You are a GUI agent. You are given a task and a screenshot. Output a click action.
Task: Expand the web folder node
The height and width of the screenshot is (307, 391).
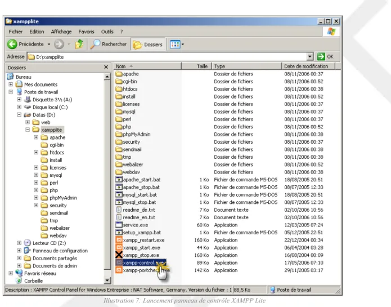(x=28, y=122)
